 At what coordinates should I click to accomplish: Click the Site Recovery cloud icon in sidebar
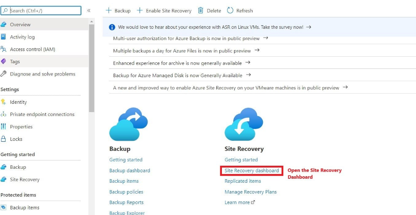pos(3,179)
